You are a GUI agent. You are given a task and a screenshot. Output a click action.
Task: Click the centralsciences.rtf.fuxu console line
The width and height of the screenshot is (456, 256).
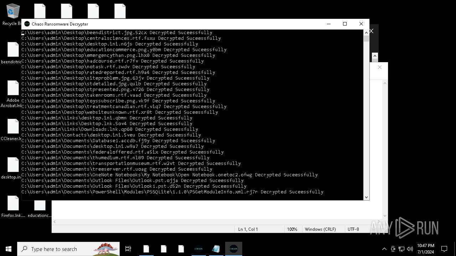tap(121, 38)
